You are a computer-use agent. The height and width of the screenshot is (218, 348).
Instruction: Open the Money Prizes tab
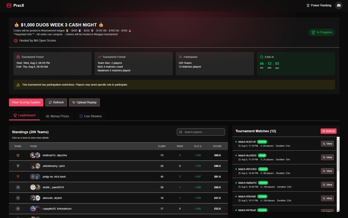point(58,116)
